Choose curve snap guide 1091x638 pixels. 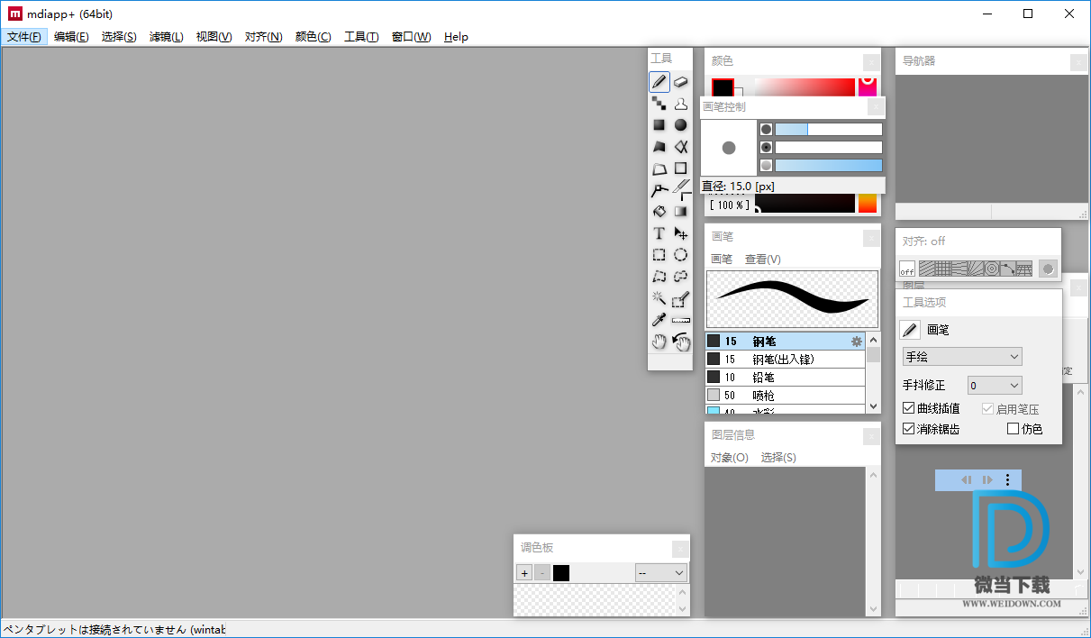coord(1008,269)
